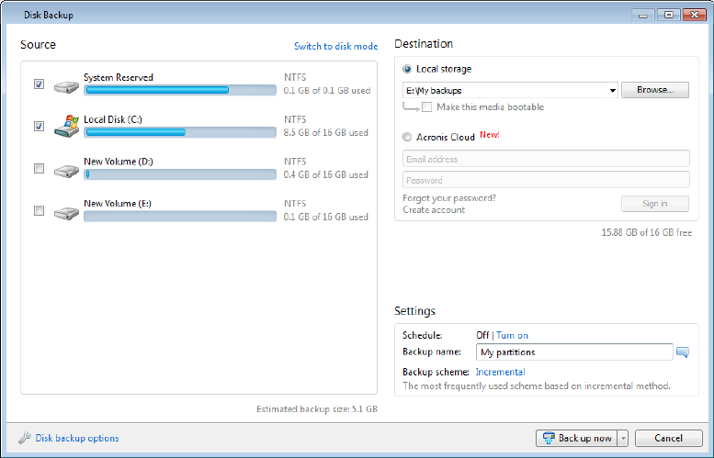Click the backup name comment bubble icon
The image size is (714, 458).
pyautogui.click(x=683, y=352)
